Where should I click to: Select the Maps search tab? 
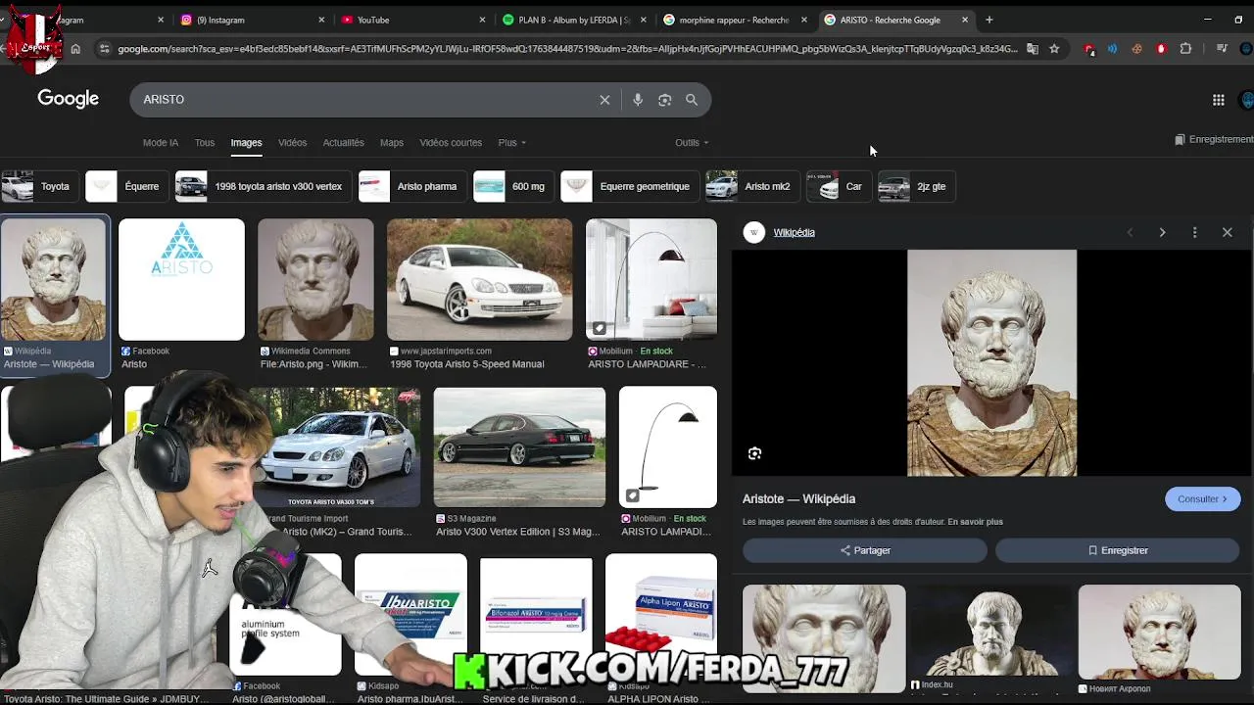392,143
